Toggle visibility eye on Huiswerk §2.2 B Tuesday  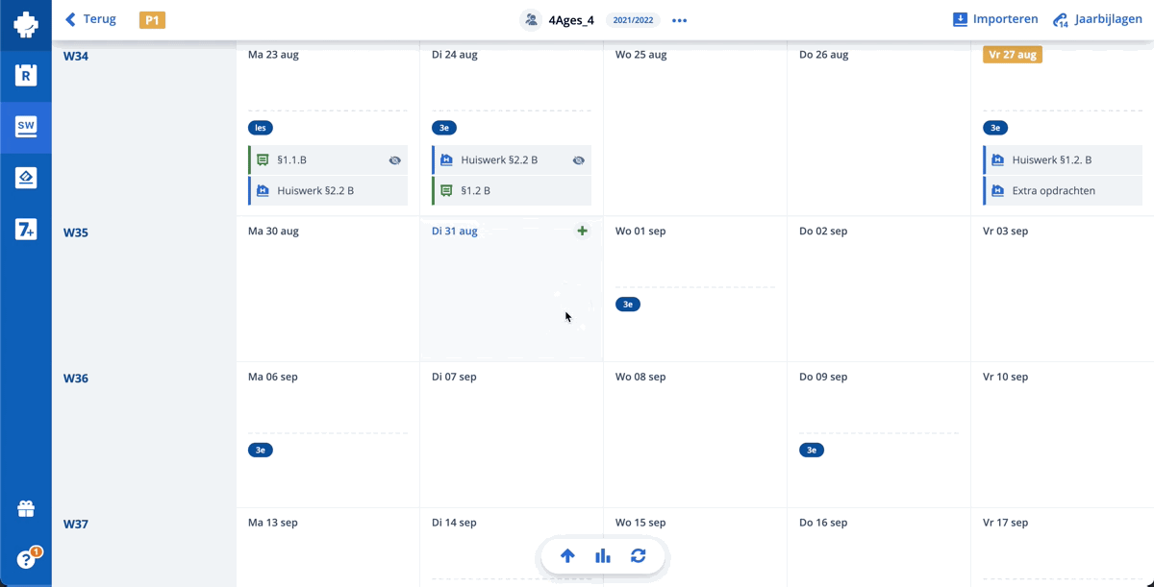pyautogui.click(x=578, y=160)
